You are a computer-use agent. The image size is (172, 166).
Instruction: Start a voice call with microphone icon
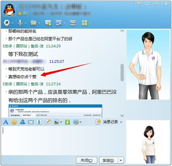20,23
